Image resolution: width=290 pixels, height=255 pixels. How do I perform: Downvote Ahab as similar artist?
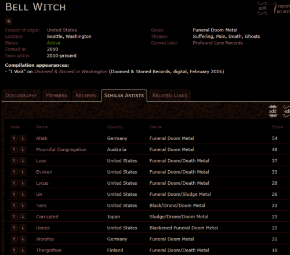23,138
